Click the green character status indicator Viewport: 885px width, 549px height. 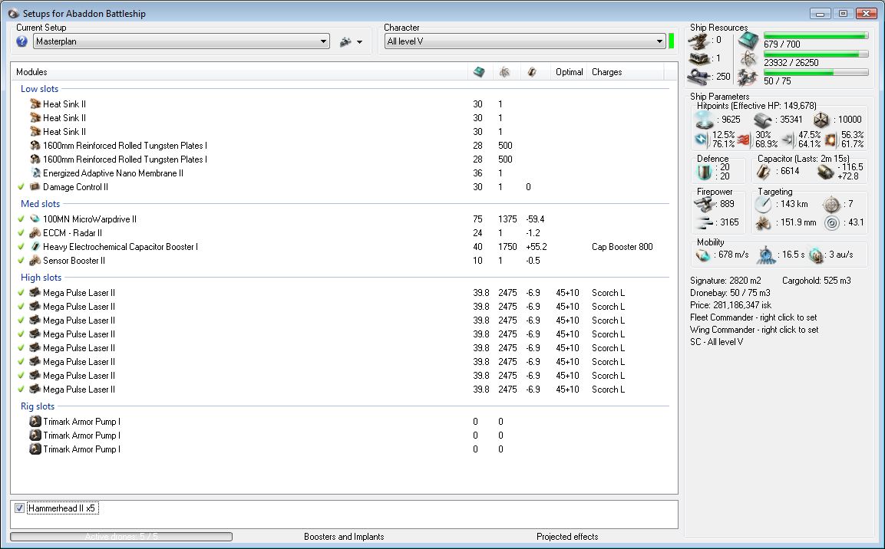pos(671,41)
